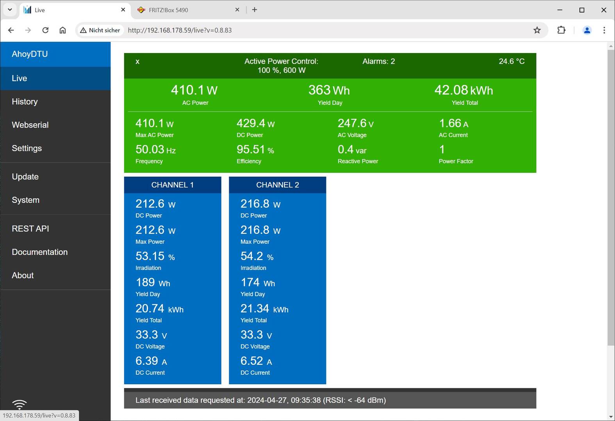Click the browser back arrow
The height and width of the screenshot is (421, 615).
[x=11, y=30]
